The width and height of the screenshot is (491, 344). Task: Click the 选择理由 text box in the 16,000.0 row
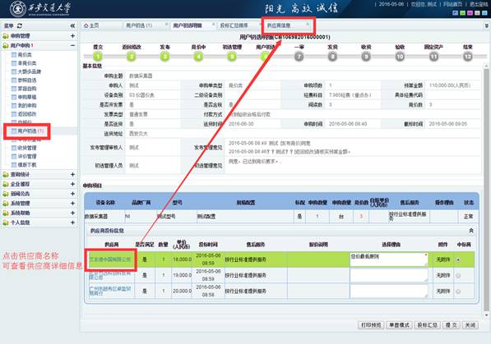coord(388,259)
